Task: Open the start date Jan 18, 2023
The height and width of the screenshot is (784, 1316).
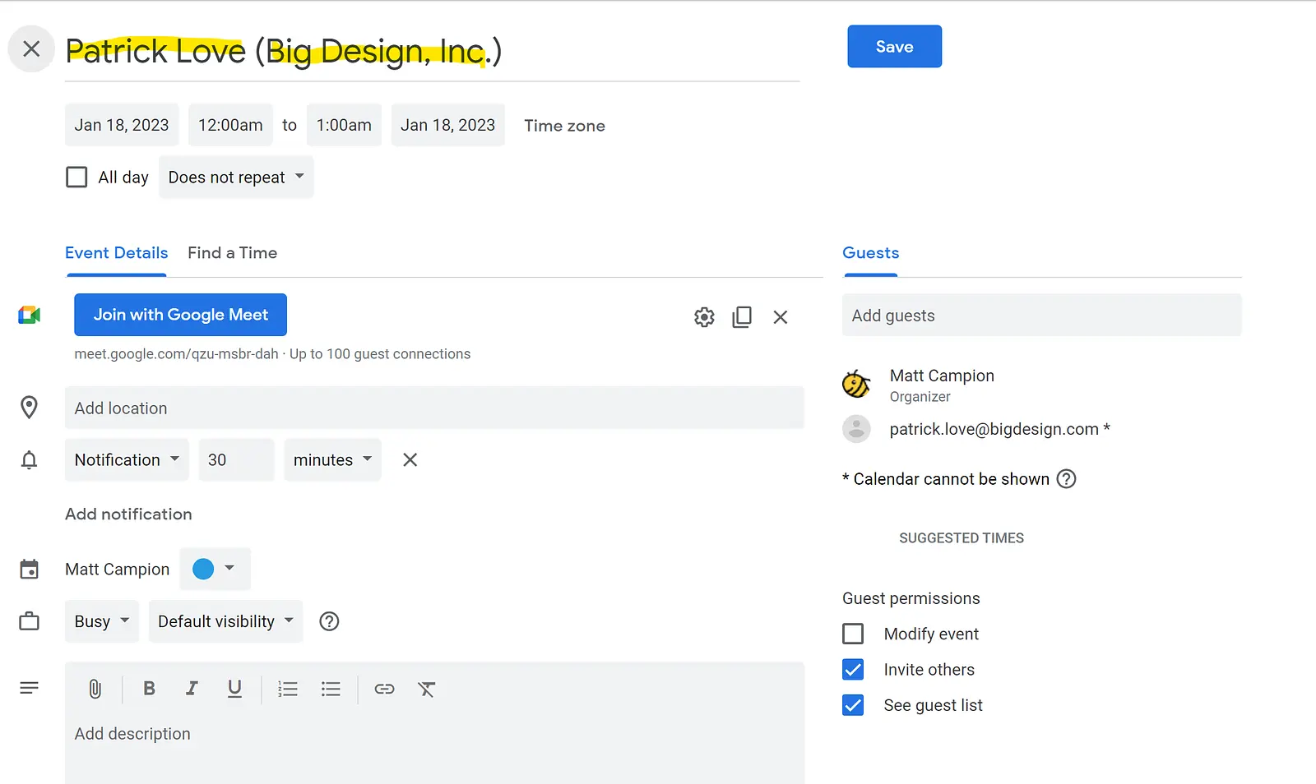Action: pyautogui.click(x=122, y=125)
